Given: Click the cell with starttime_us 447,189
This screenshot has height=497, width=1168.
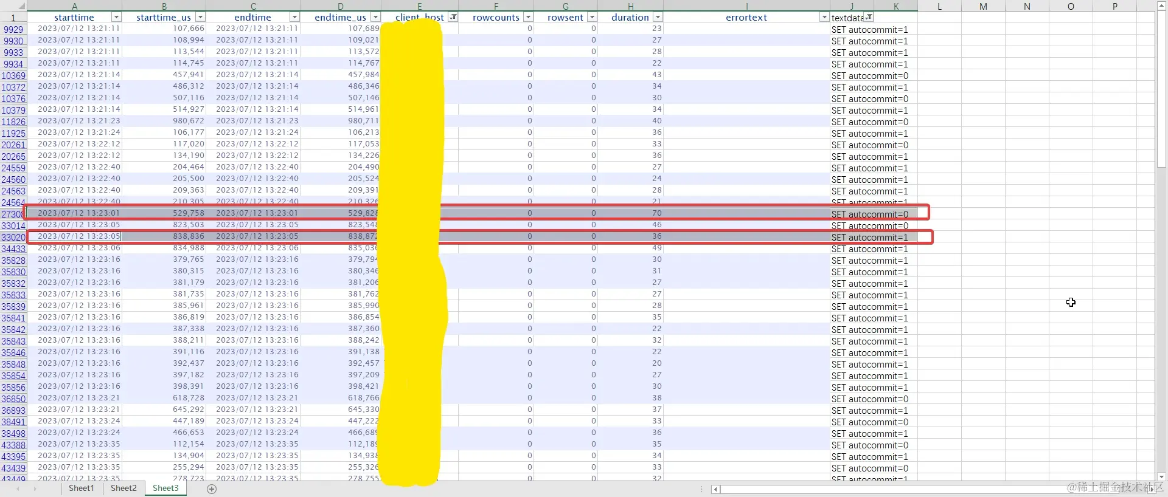Looking at the screenshot, I should tap(164, 421).
